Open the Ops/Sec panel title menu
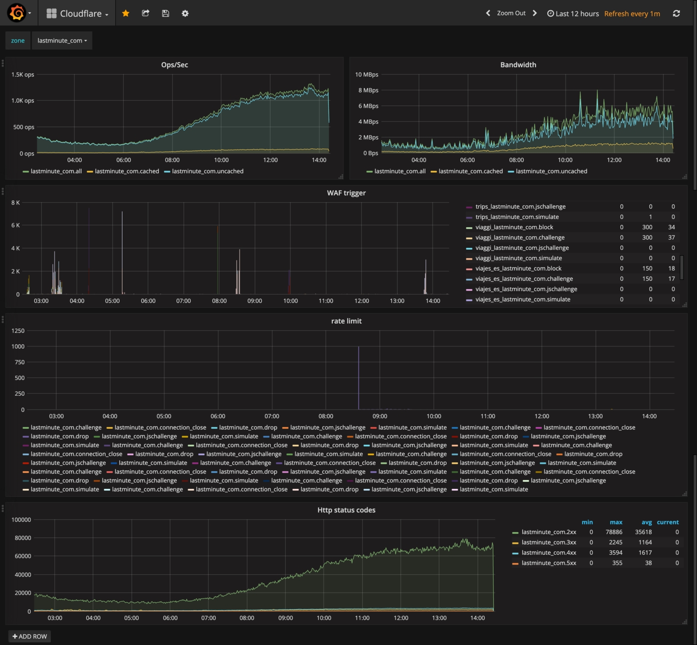 click(x=174, y=65)
